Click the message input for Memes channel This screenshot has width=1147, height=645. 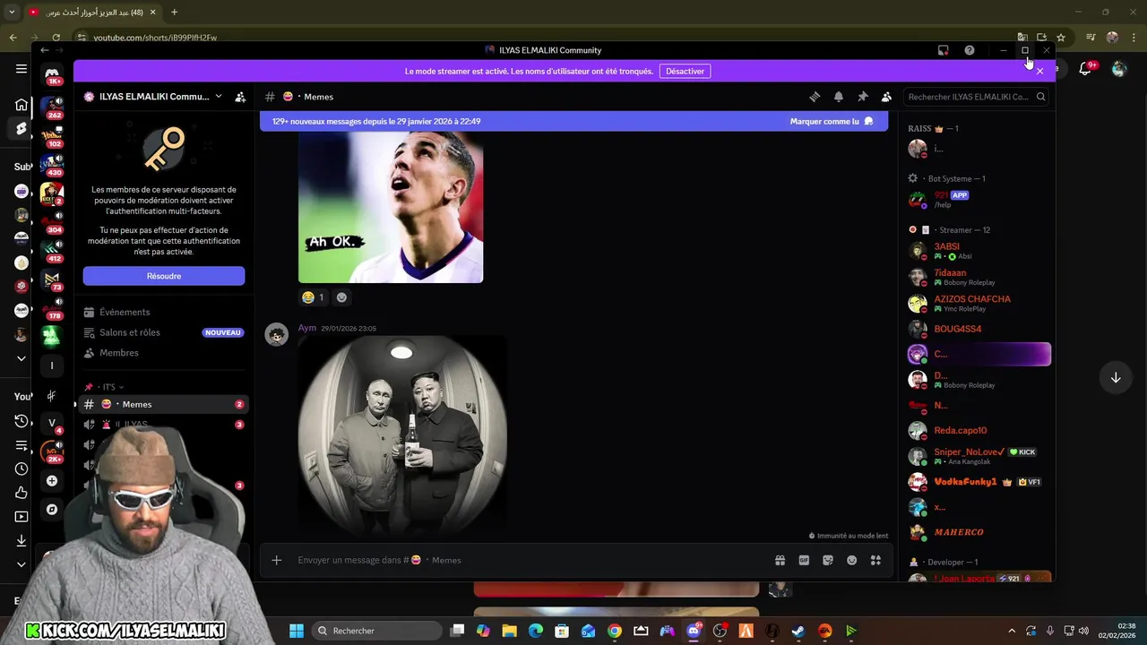pyautogui.click(x=533, y=560)
